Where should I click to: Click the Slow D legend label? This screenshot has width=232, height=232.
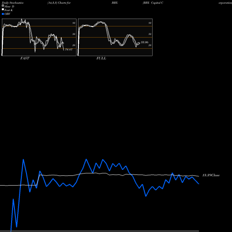[x=9, y=6]
